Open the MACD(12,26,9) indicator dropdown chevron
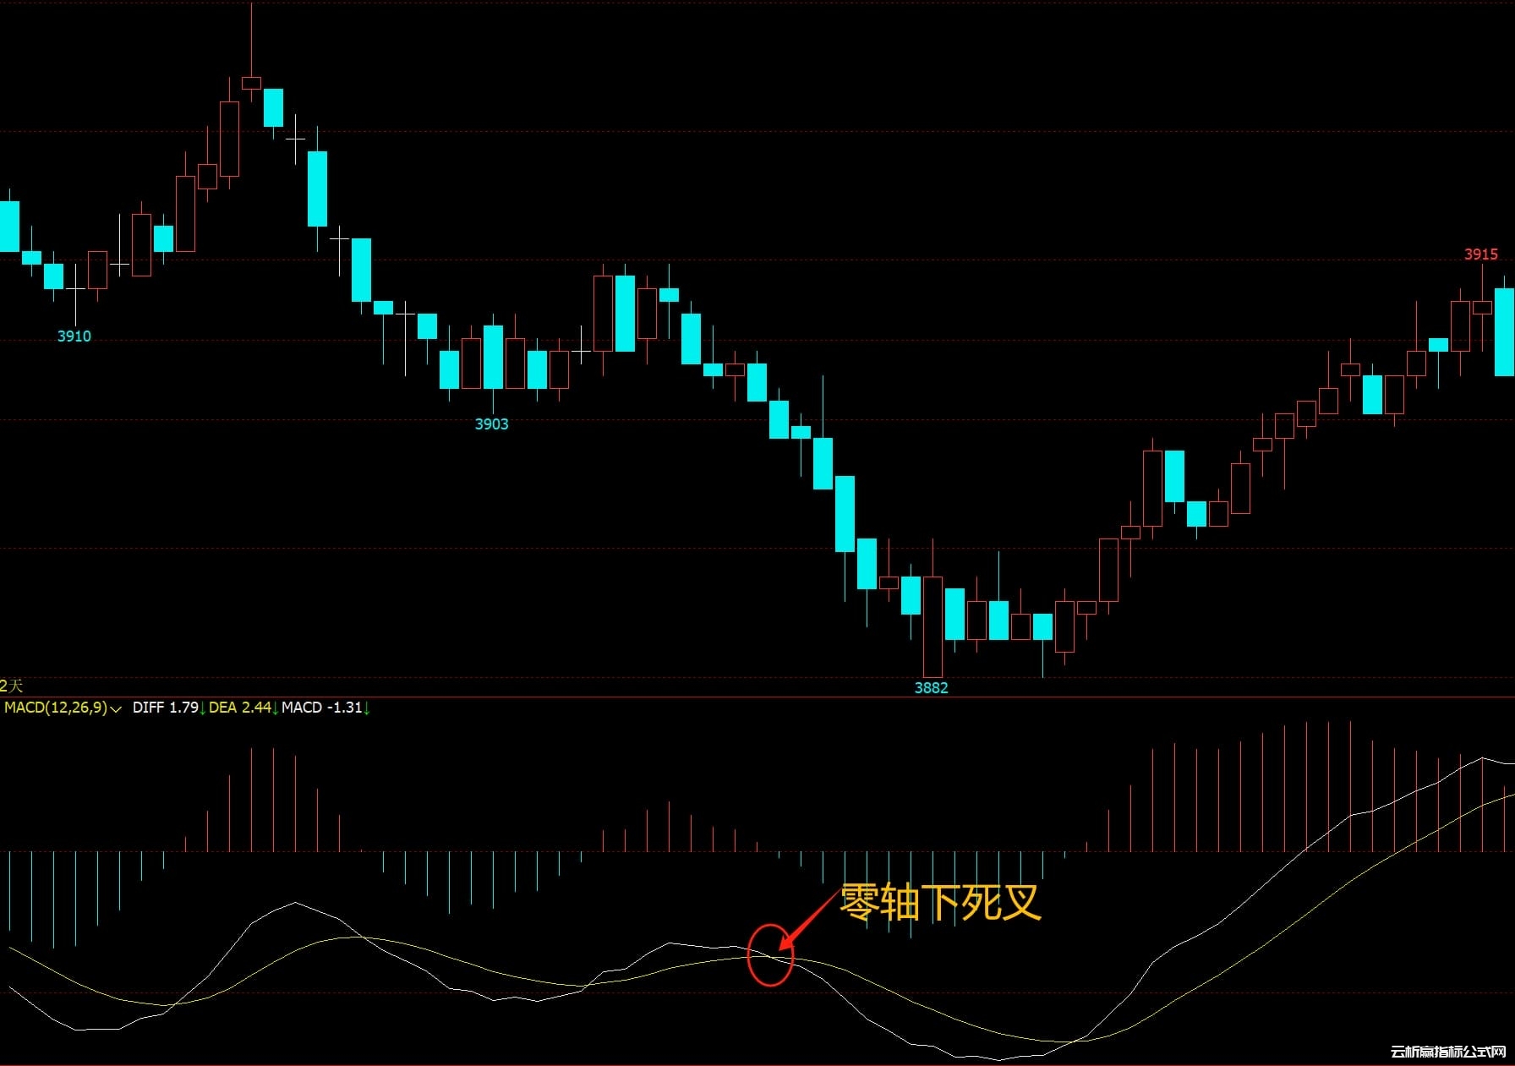Screen dimensions: 1515x1066 point(116,708)
